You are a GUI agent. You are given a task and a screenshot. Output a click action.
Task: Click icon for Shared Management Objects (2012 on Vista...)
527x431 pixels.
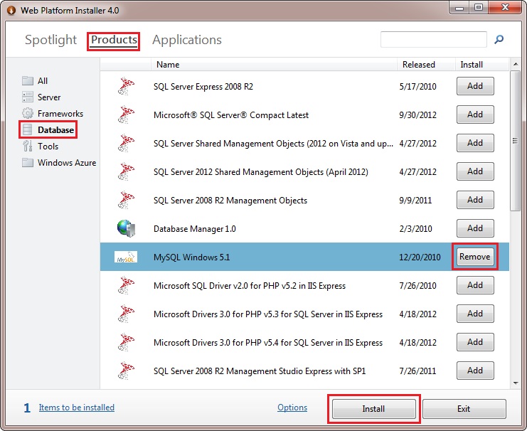[126, 144]
